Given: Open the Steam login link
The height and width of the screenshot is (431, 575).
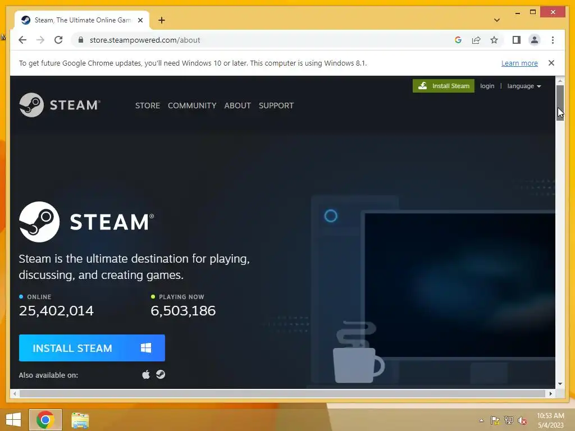Looking at the screenshot, I should coord(487,86).
